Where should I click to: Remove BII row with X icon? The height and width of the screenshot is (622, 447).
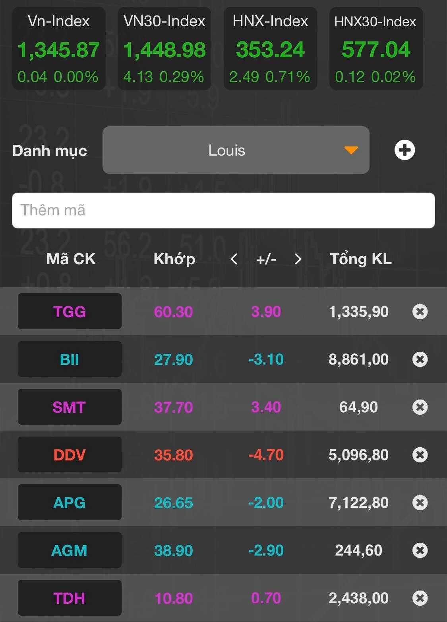point(420,359)
